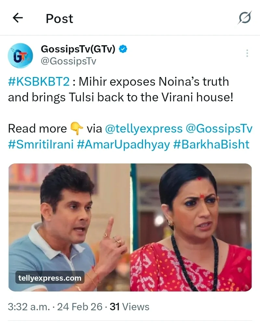This screenshot has height=323, width=260.
Task: Tap the back arrow icon
Action: click(18, 18)
